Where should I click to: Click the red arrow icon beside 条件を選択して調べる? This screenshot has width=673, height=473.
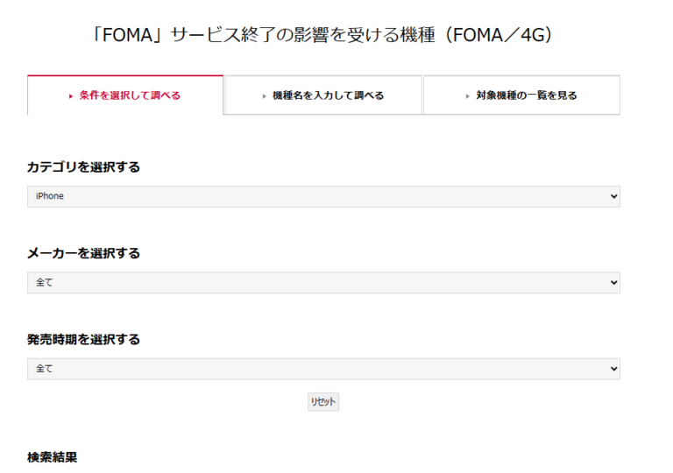point(70,96)
